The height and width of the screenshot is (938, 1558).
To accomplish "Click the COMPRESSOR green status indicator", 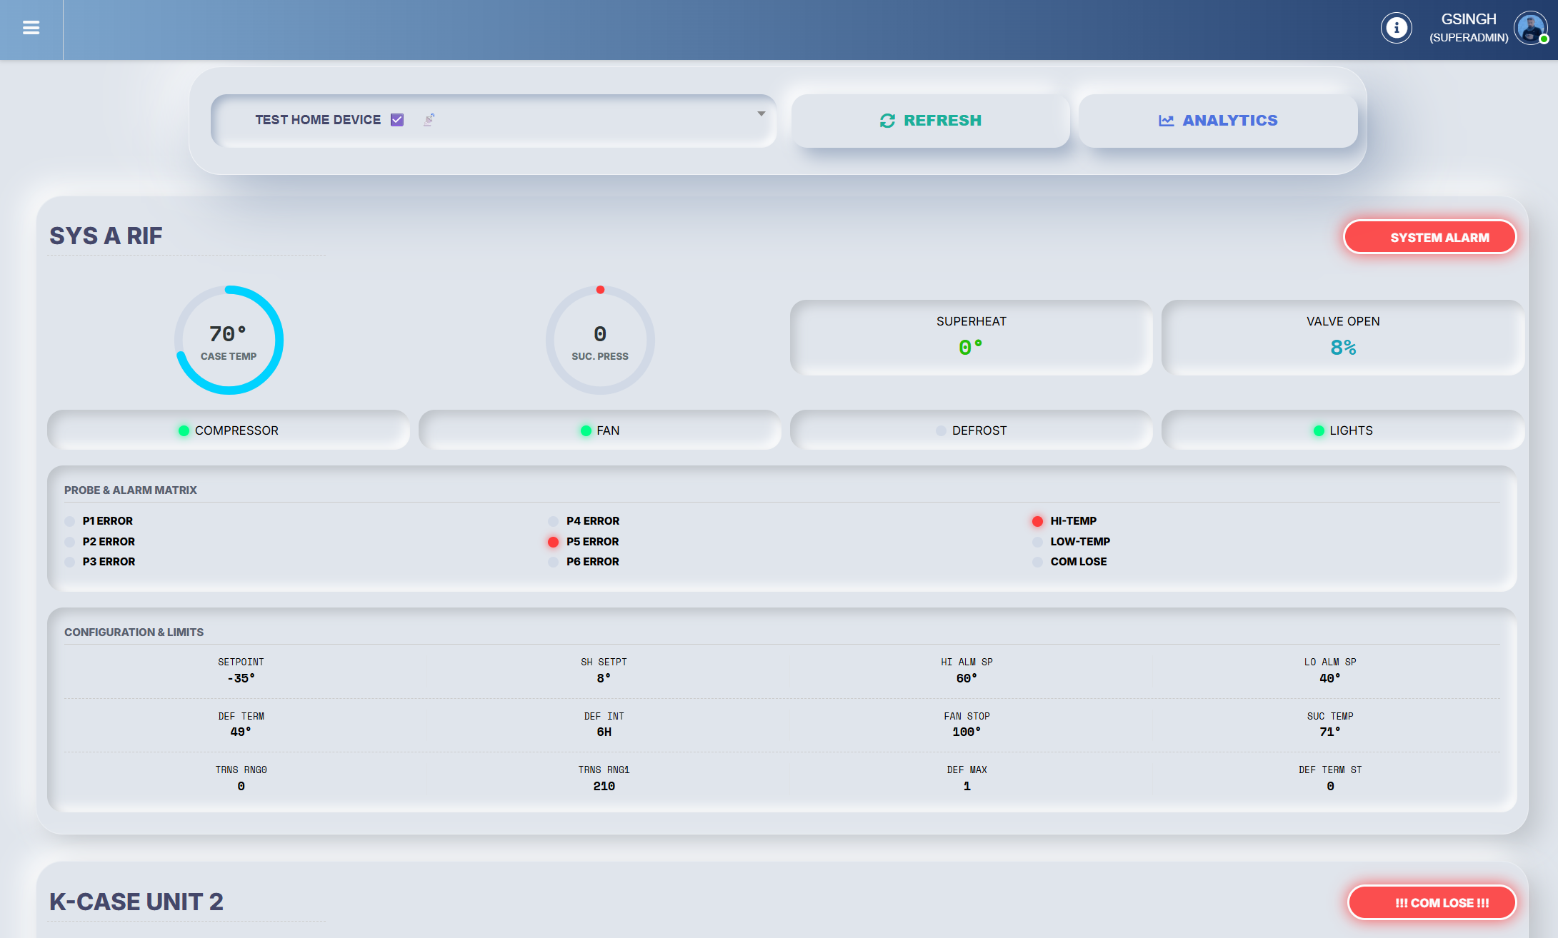I will tap(183, 430).
